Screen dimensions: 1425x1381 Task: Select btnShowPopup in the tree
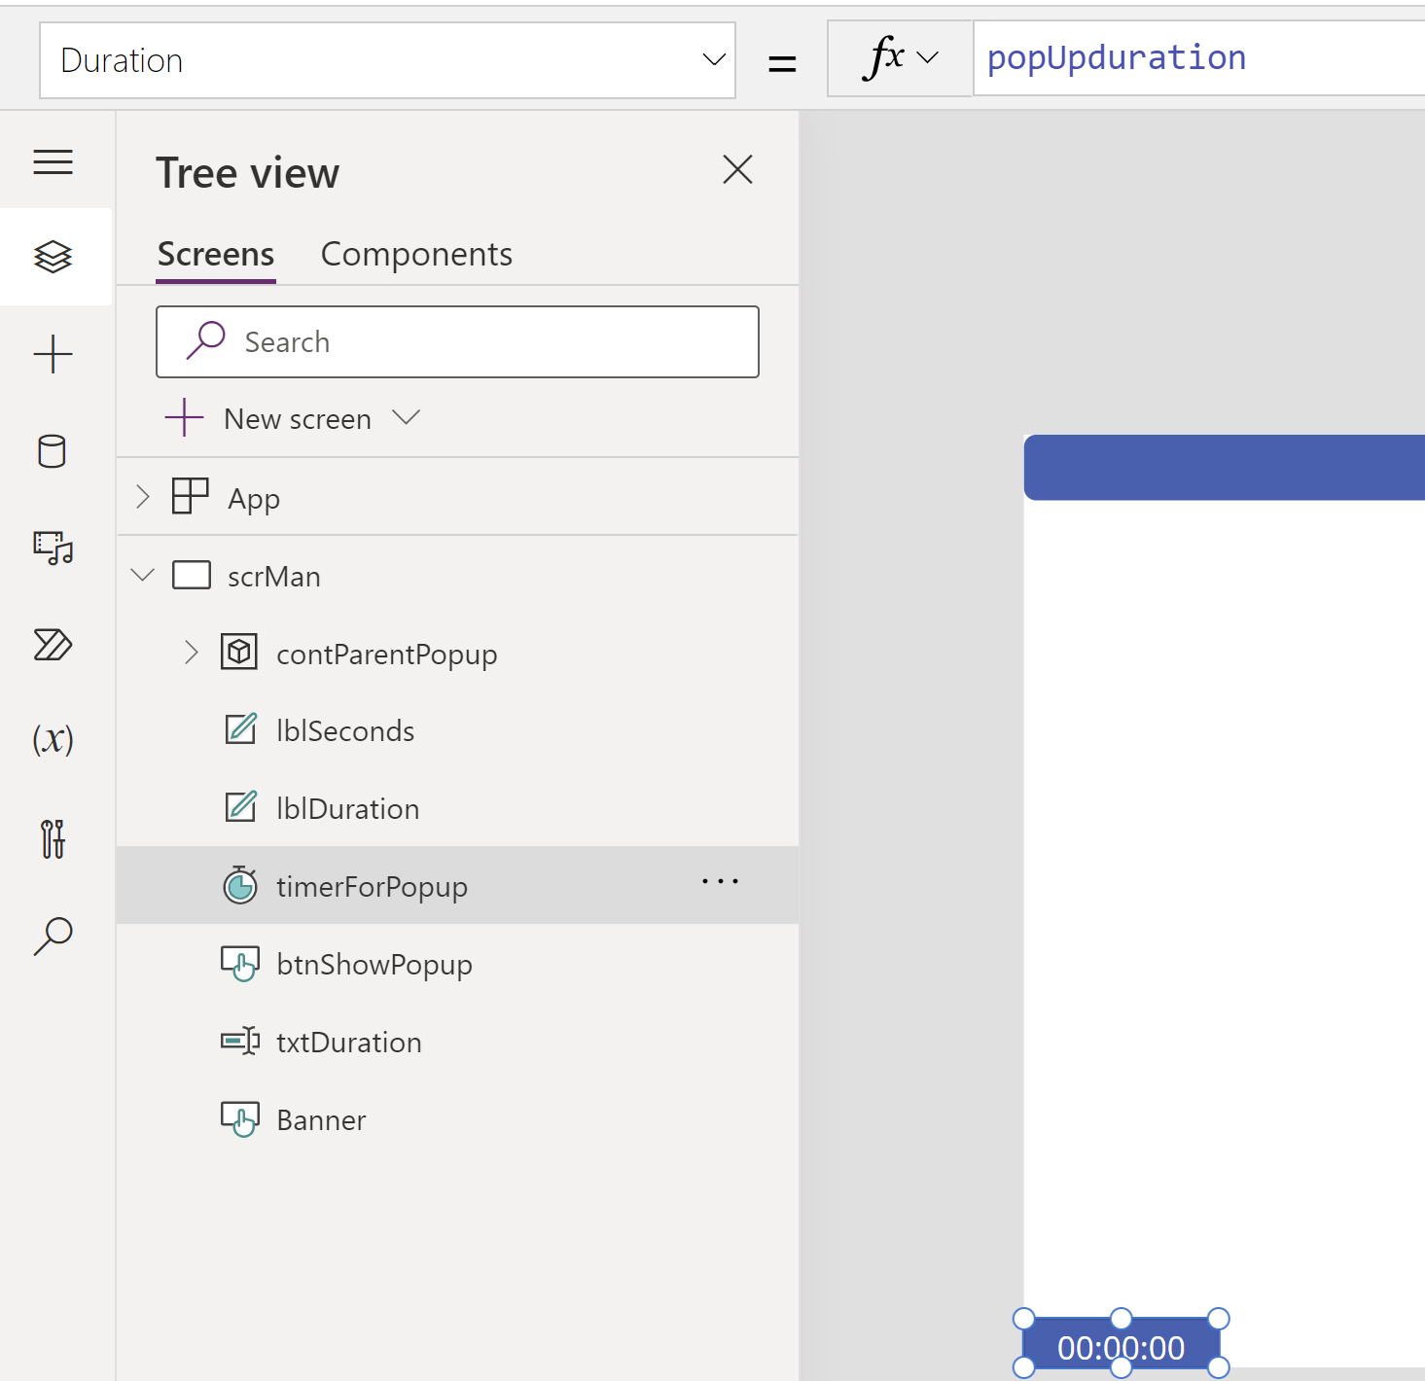(x=374, y=965)
